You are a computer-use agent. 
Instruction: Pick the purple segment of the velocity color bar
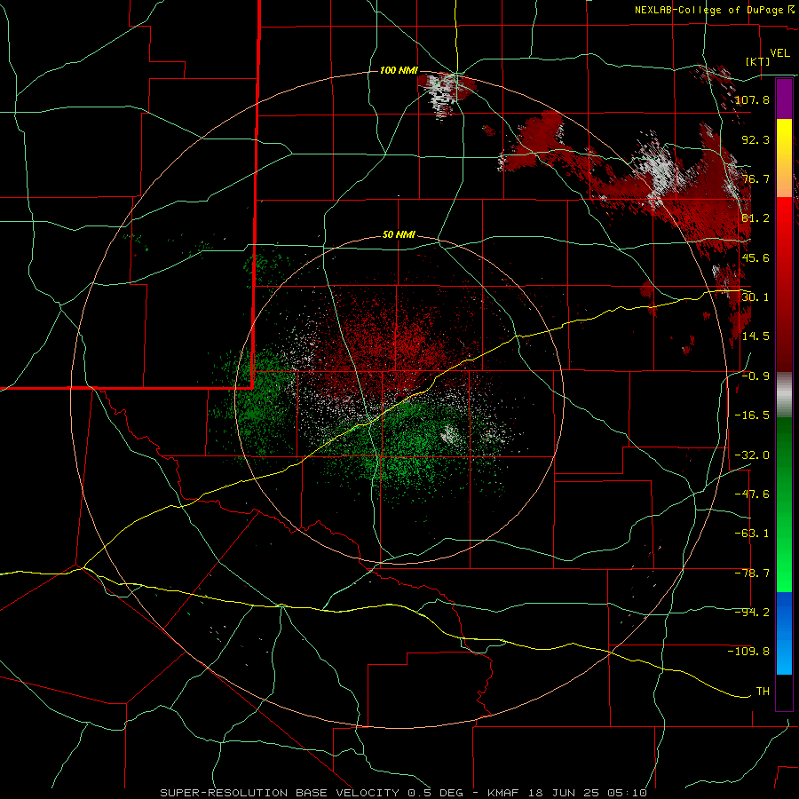[x=784, y=99]
